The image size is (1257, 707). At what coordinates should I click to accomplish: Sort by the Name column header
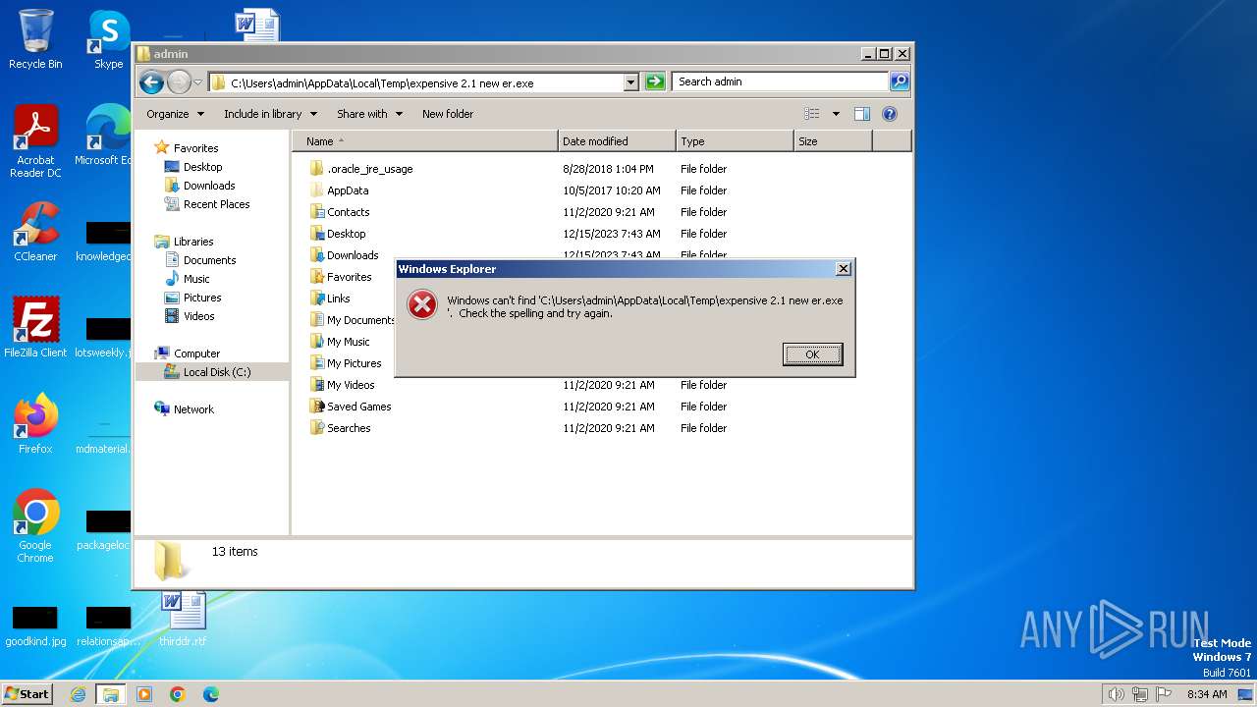tap(425, 141)
